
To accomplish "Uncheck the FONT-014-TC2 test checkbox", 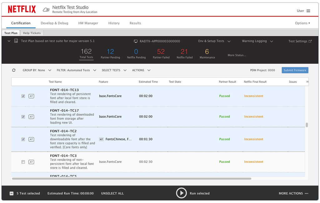I will (23, 139).
